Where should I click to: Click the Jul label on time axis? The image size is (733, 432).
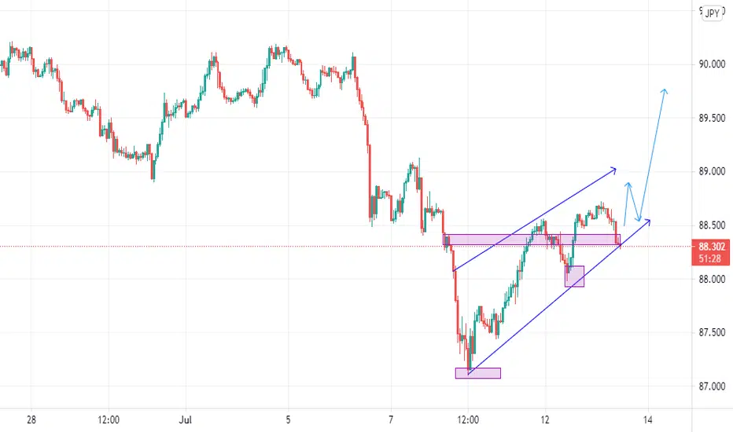pyautogui.click(x=186, y=420)
